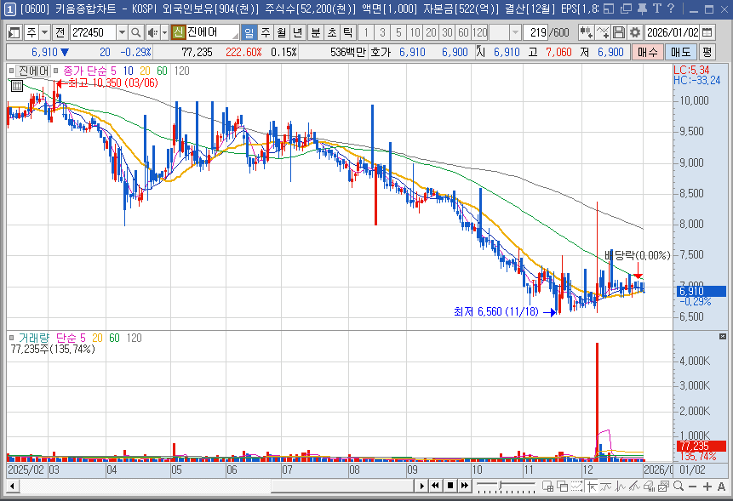
Task: Click the speaker sound alert icon
Action: tap(152, 32)
